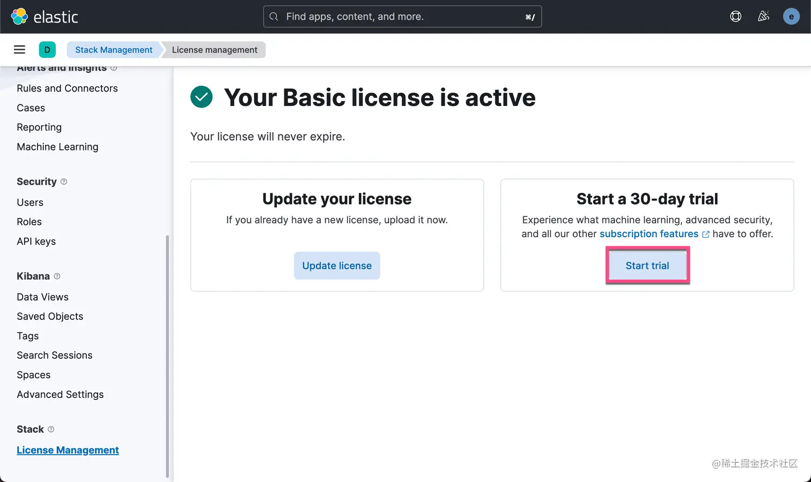Go to Stack Management breadcrumb
The width and height of the screenshot is (811, 482).
click(x=114, y=50)
